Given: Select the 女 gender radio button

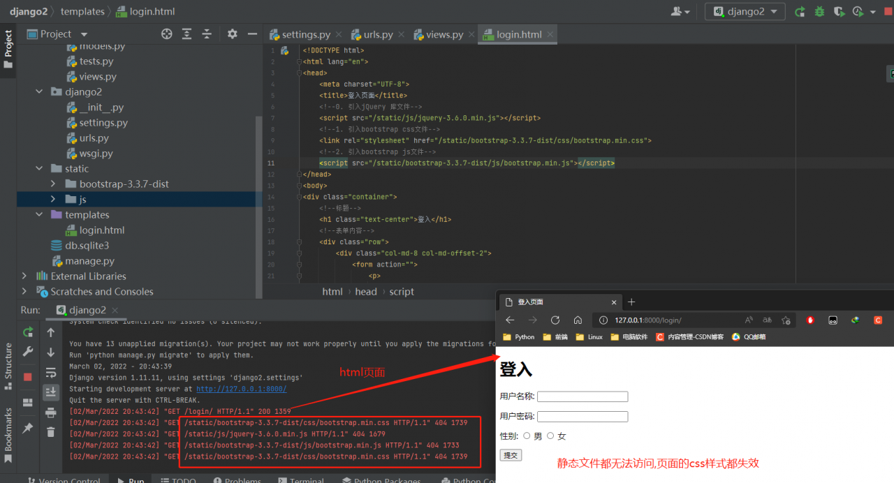Looking at the screenshot, I should (550, 436).
